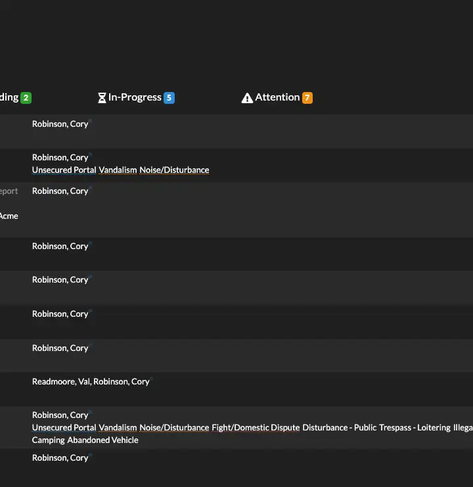Open the Fight/Domestic Dispute tag
Viewport: 473px width, 487px height.
(256, 428)
